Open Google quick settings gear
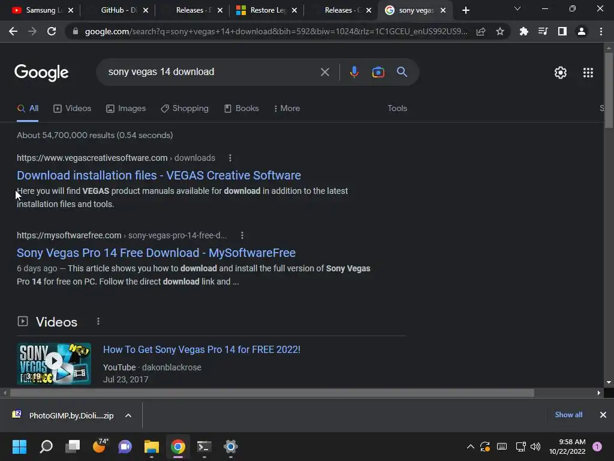This screenshot has width=614, height=461. [561, 73]
